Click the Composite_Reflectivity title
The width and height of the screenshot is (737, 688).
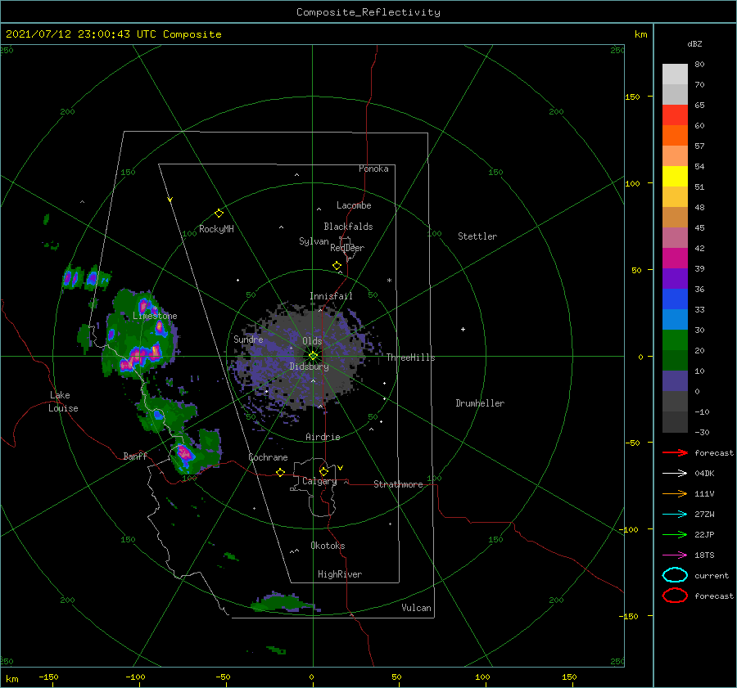coord(368,12)
